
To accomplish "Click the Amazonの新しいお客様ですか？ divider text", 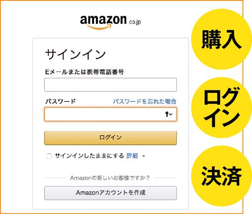I will tap(110, 178).
